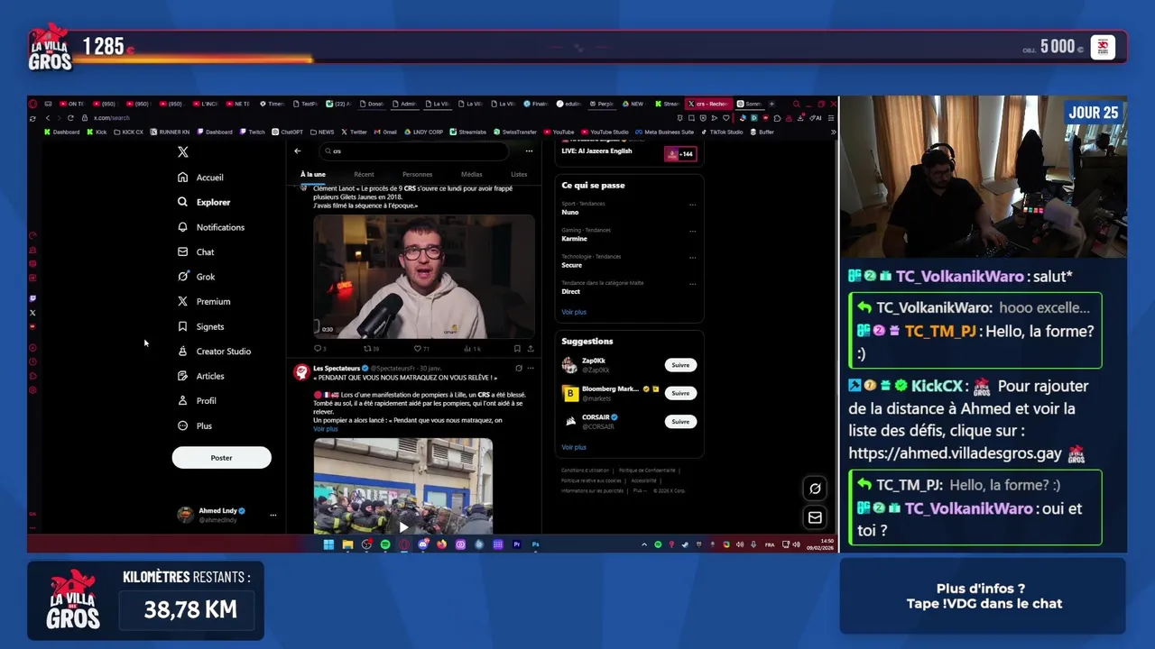Switch to the À la une tab
This screenshot has height=649, width=1155.
(x=313, y=174)
